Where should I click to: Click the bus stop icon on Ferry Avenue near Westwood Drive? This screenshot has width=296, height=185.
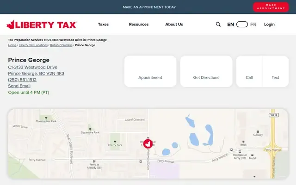point(141,161)
